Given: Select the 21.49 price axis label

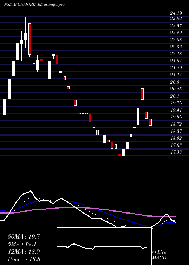Looking at the screenshot, I should 176,68.
